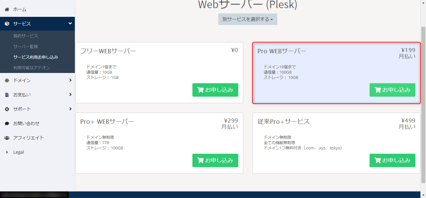Expand the お支払い submenu arrow

click(x=70, y=94)
